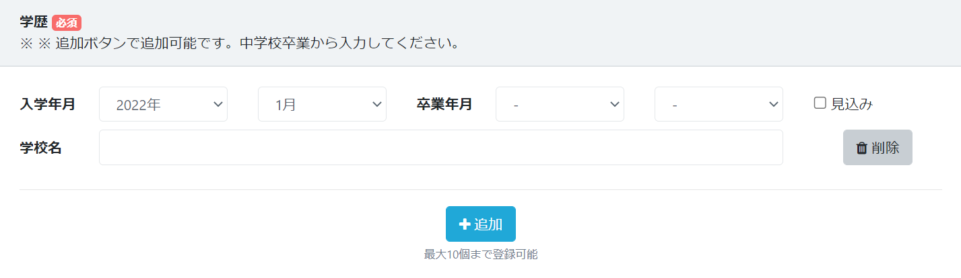Click the red 必須 badge
Screen dimensions: 961x278
[x=67, y=22]
